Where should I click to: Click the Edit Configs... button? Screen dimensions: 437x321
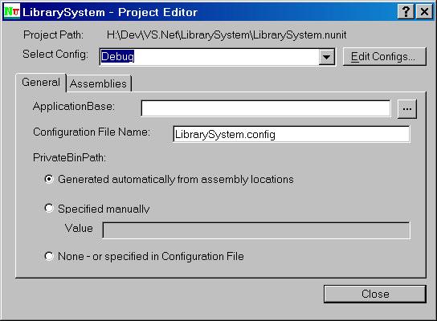(x=384, y=56)
